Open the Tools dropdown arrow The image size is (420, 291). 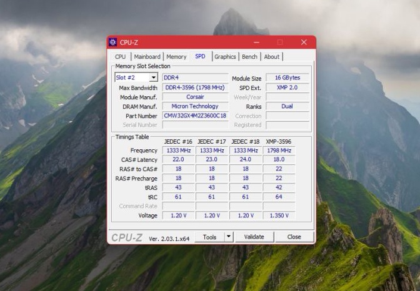coord(229,237)
